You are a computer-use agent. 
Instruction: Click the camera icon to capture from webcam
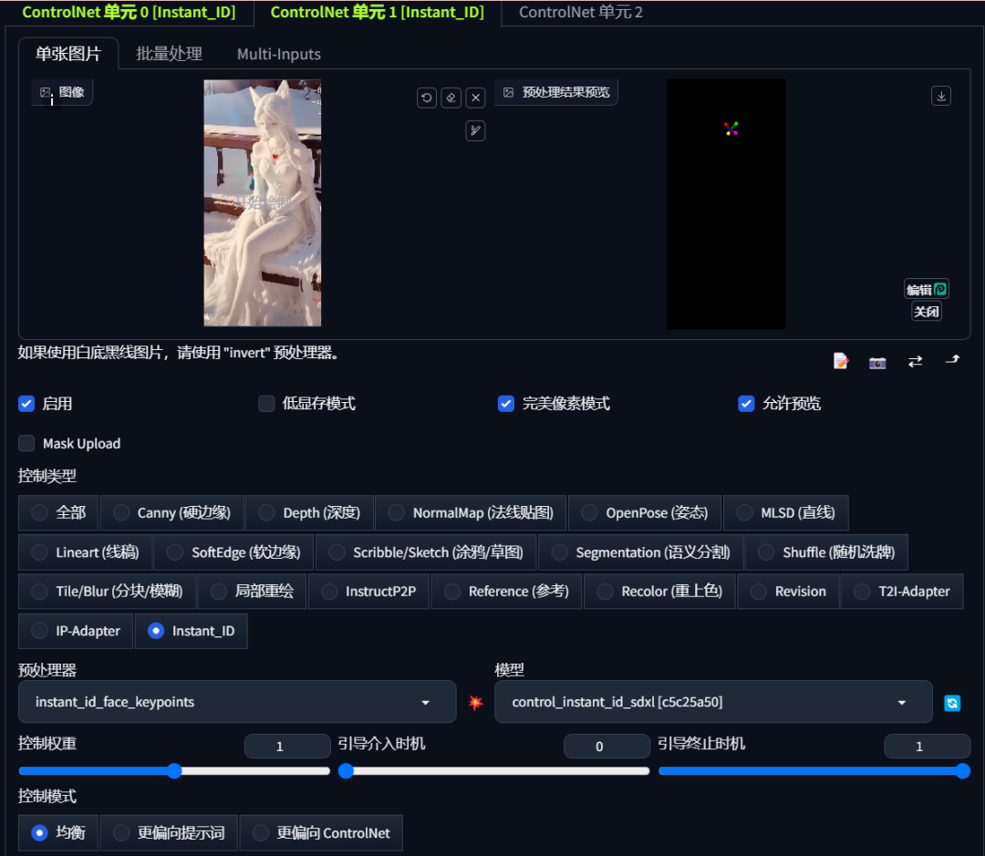point(876,362)
